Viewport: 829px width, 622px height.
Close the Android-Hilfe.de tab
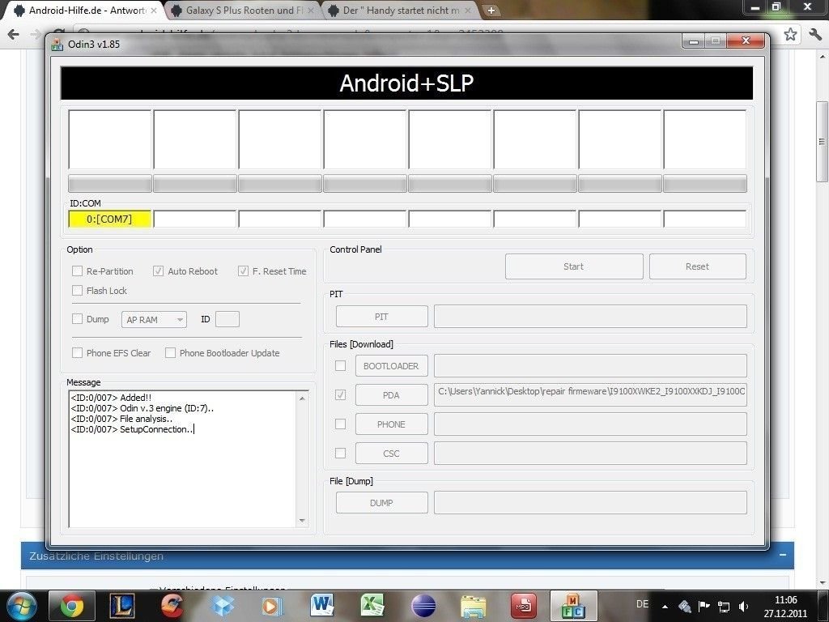click(x=153, y=10)
